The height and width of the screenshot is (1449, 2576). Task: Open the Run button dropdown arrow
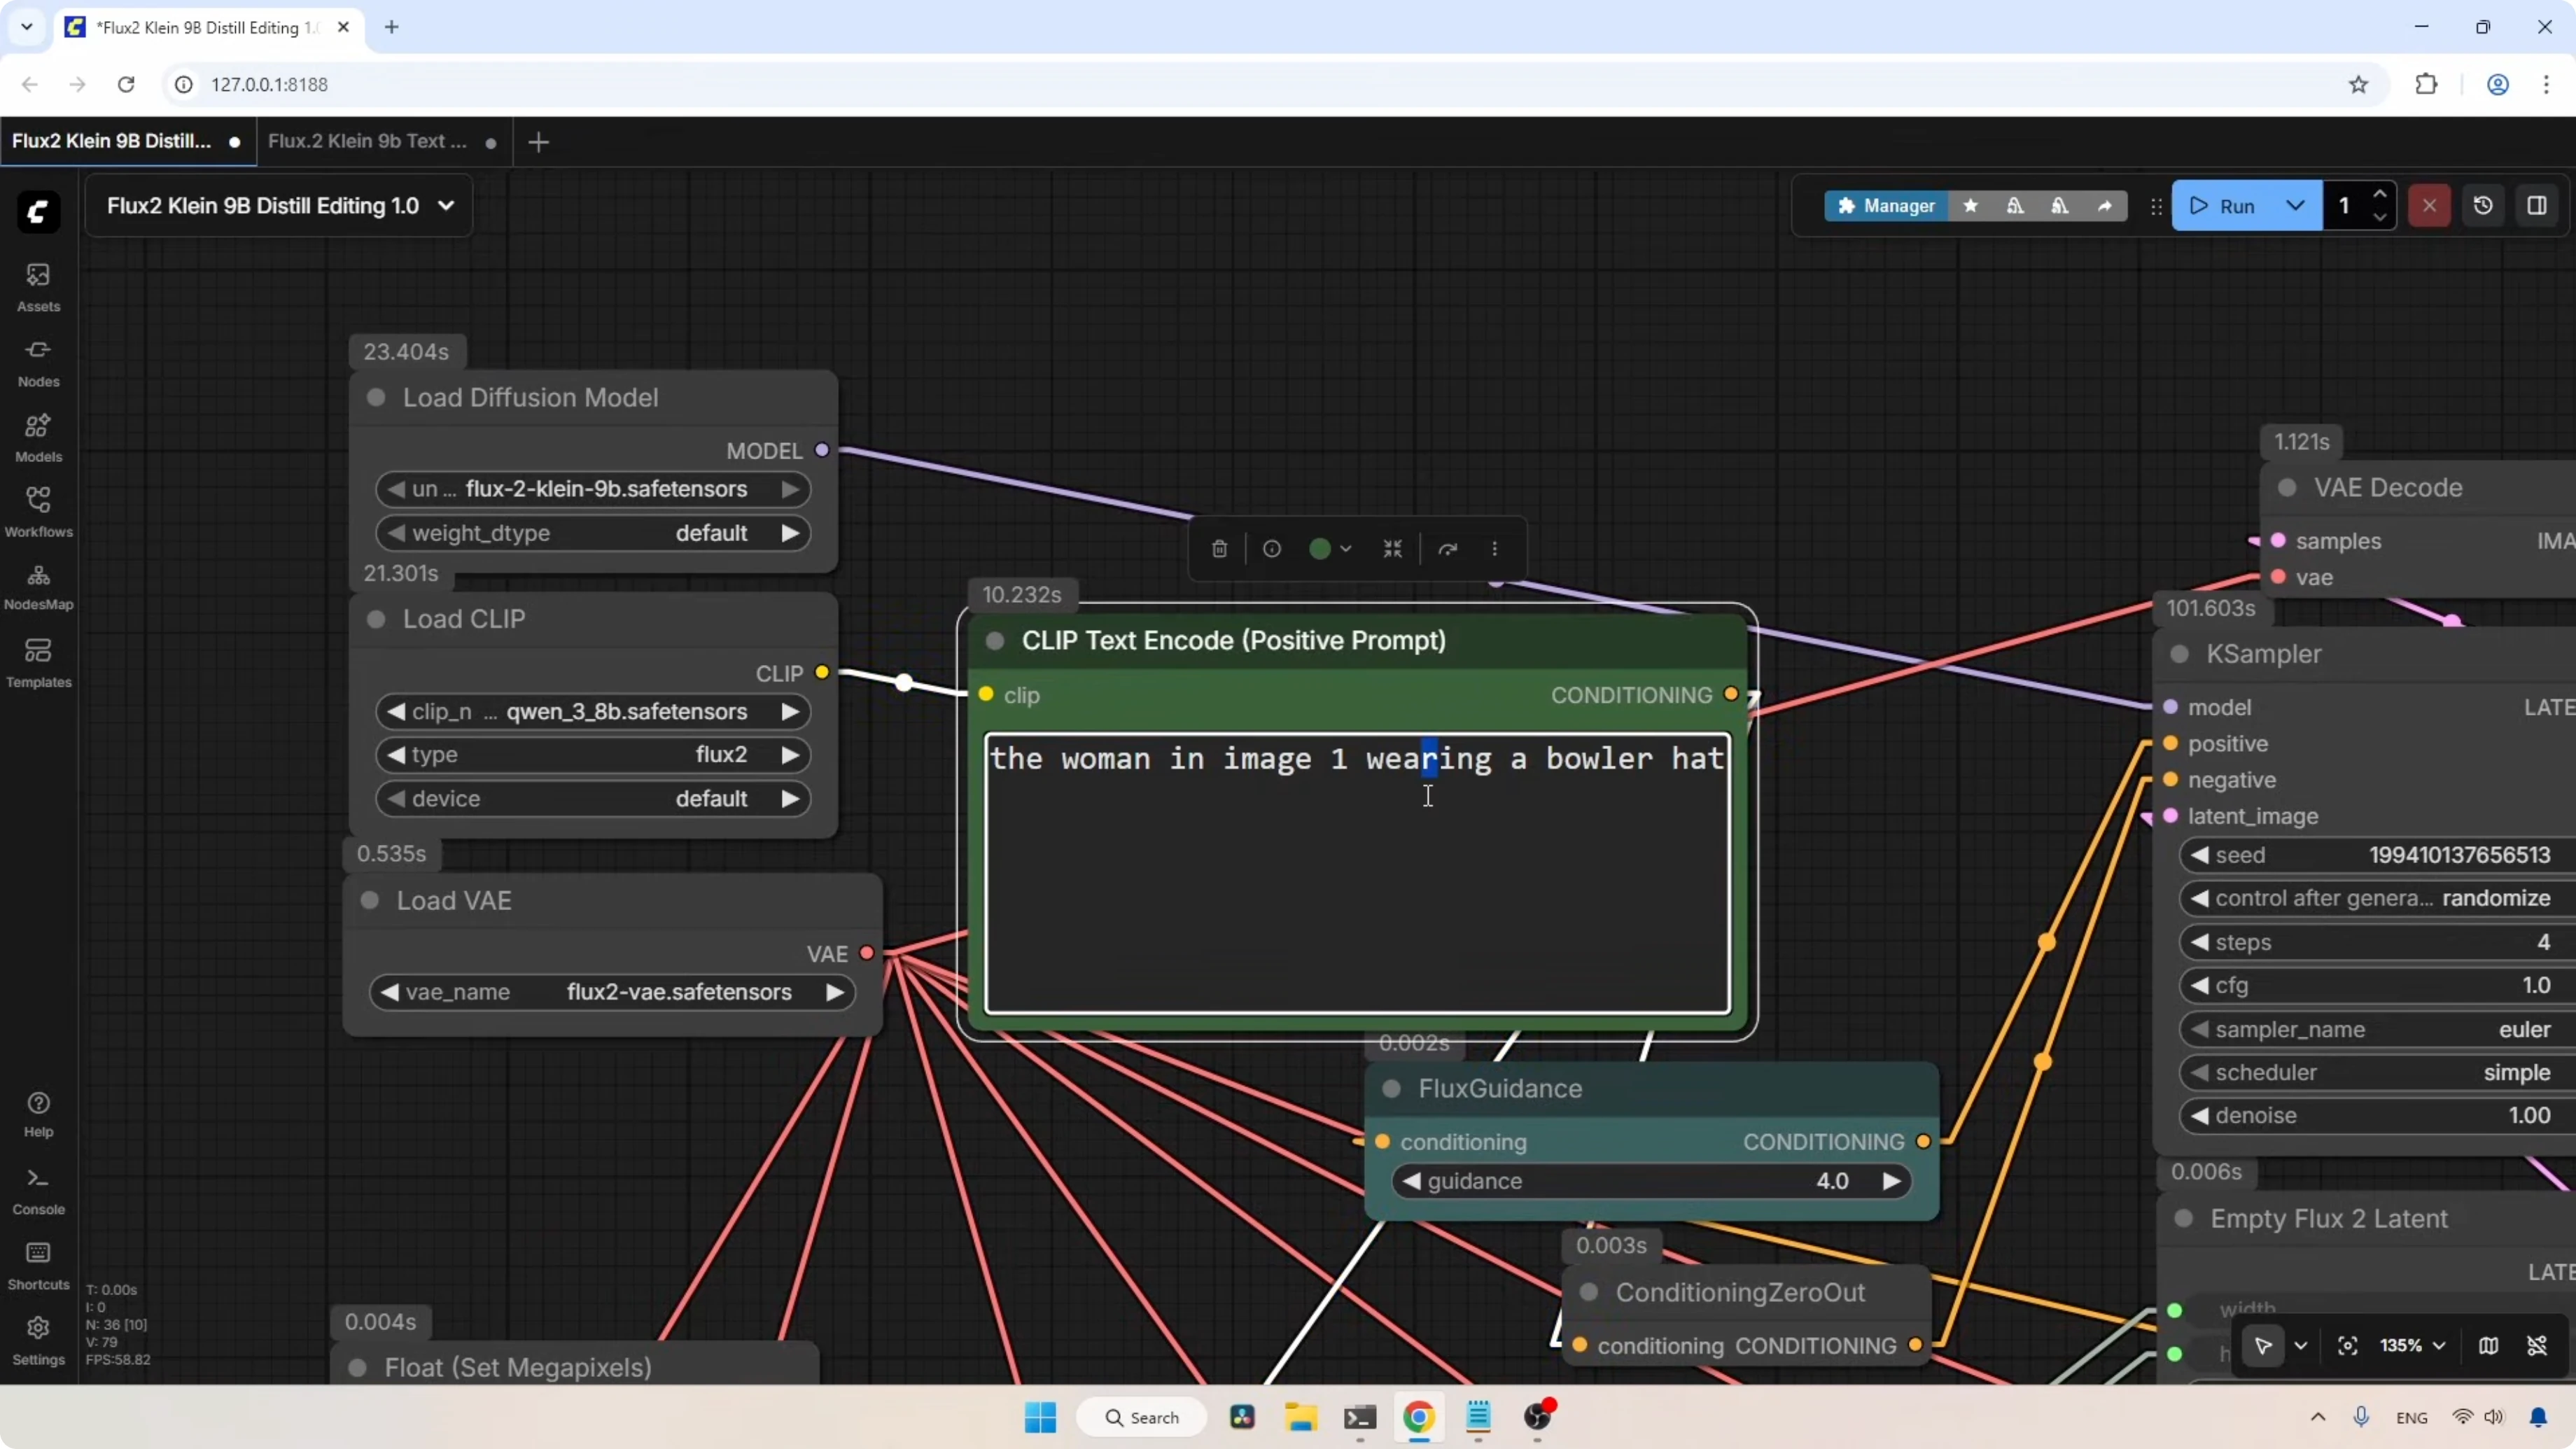click(x=2296, y=205)
